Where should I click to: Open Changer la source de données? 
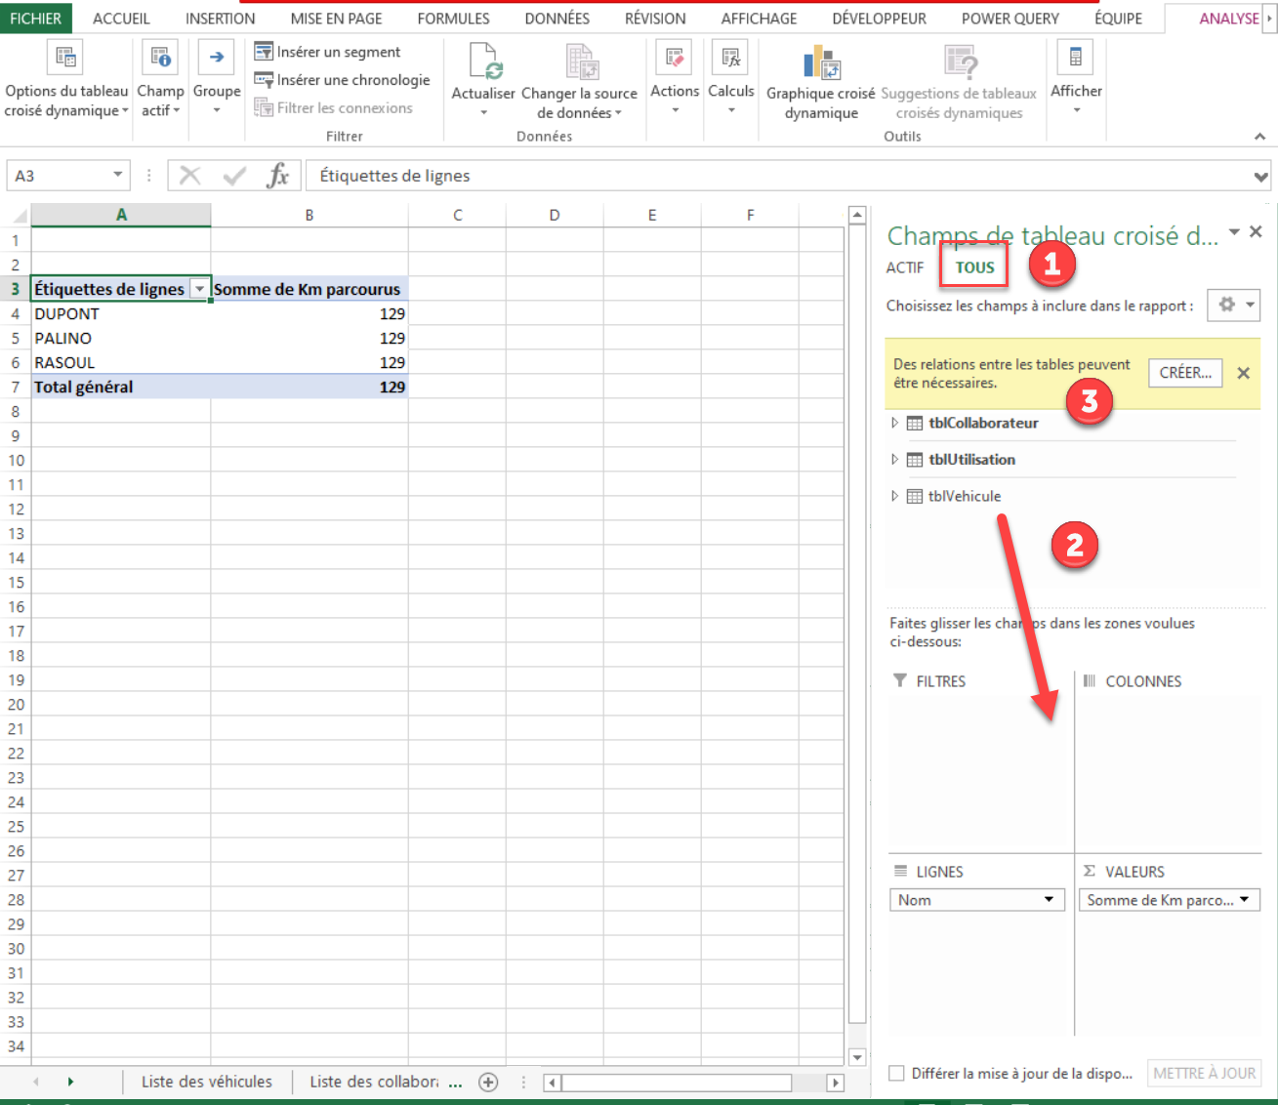click(x=579, y=83)
